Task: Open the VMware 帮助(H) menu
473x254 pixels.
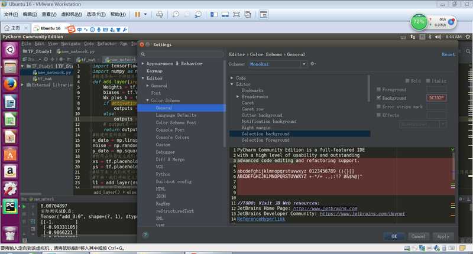Action: pyautogui.click(x=118, y=14)
